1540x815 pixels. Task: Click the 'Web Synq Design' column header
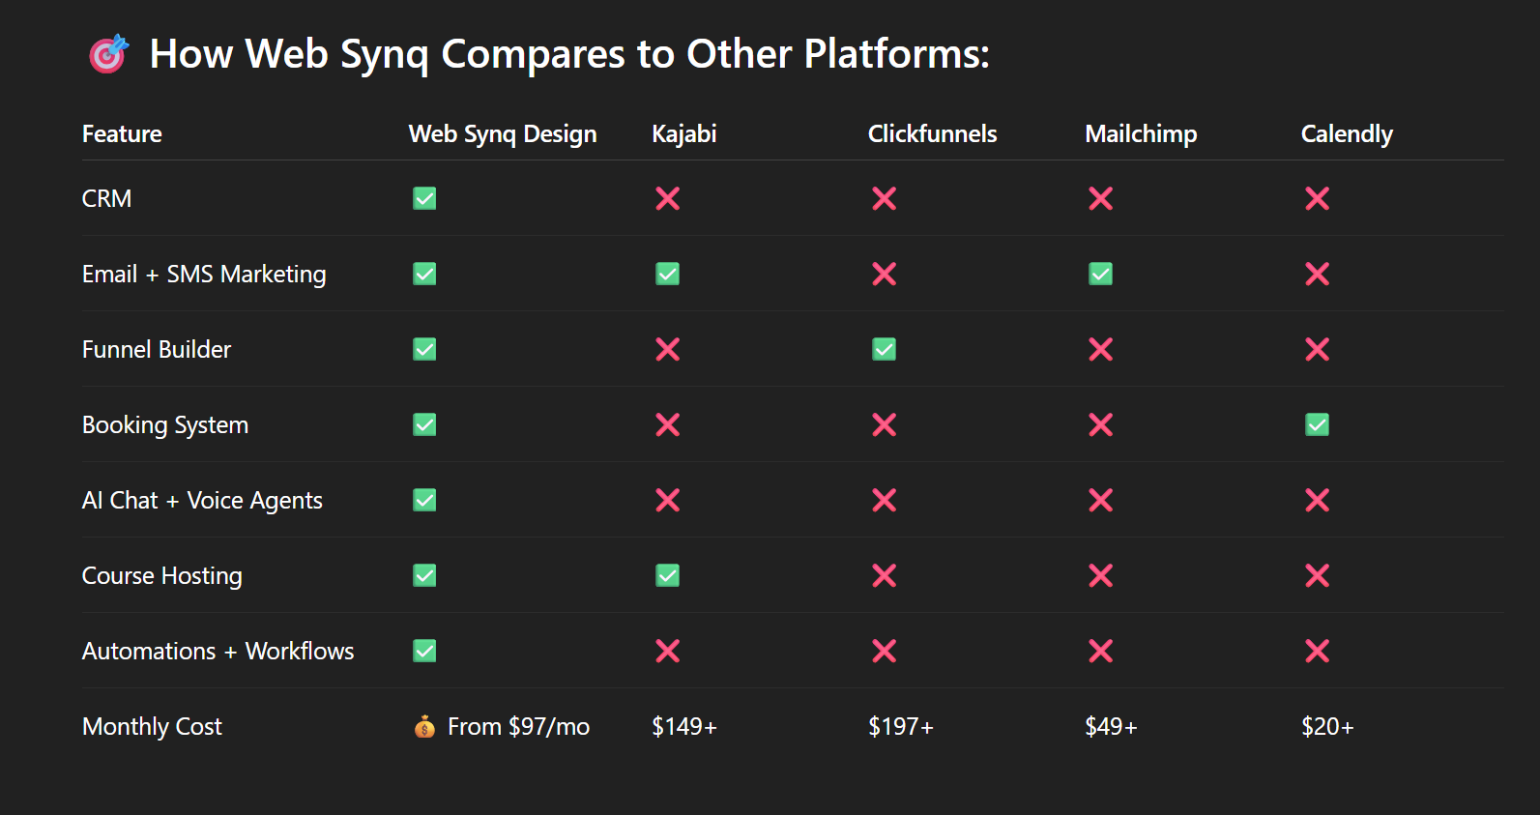tap(503, 134)
